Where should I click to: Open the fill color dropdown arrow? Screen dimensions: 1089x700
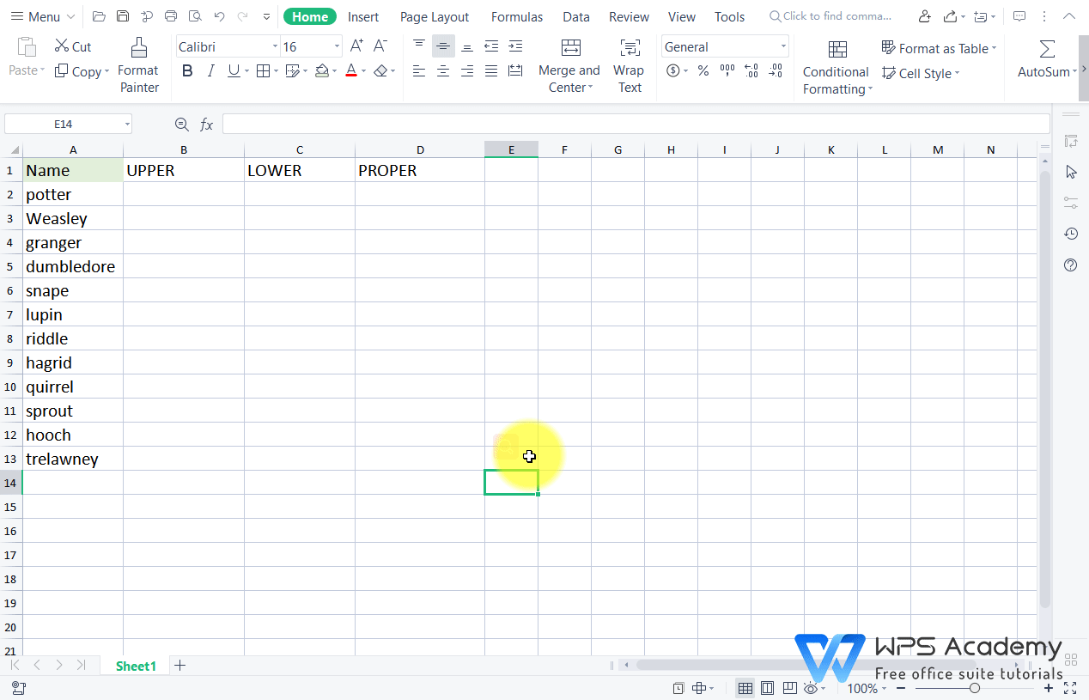(x=335, y=70)
